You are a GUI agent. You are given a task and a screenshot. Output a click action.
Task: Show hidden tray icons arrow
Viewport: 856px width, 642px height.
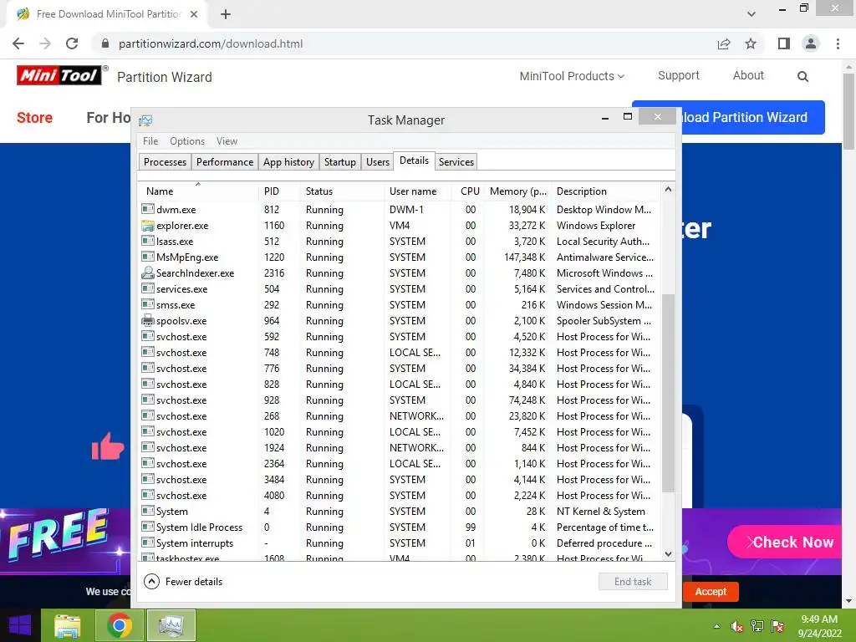pos(716,627)
